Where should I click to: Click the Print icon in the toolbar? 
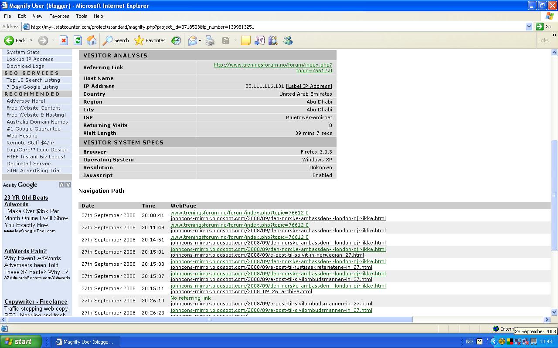(x=210, y=40)
